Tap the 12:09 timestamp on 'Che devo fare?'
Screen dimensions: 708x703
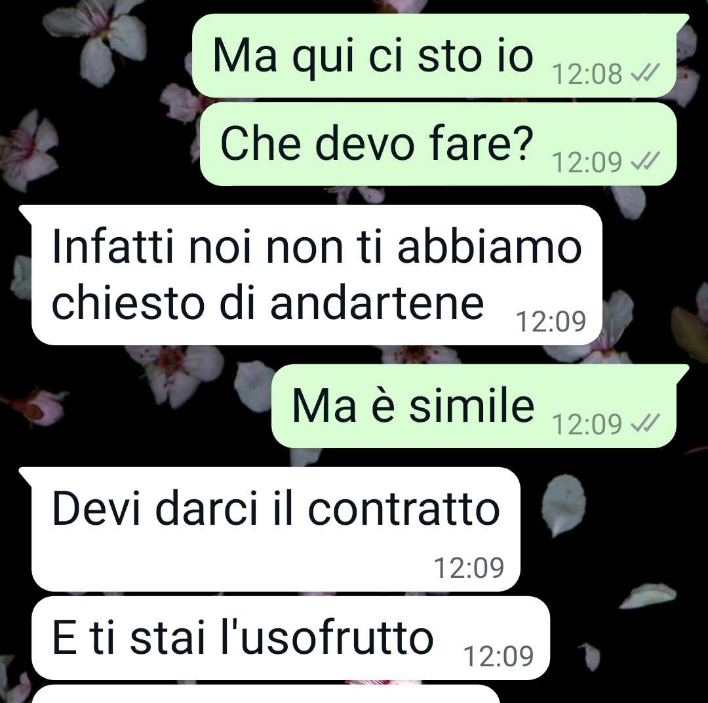(587, 162)
